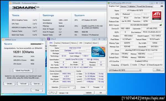Viewport: 166px width, 101px height.
Task: Click the BIOS Version field in GPU-Z
Action: coord(139,25)
